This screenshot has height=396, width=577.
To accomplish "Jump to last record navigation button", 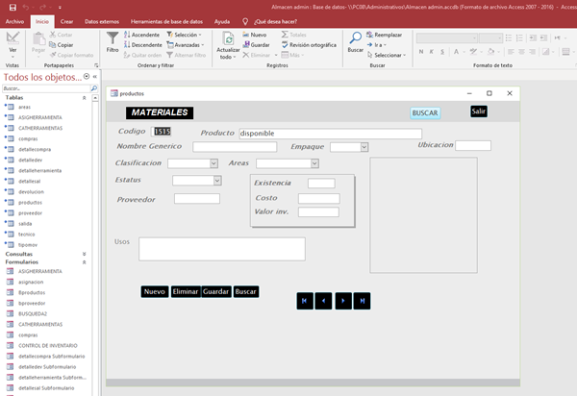I will click(x=362, y=301).
